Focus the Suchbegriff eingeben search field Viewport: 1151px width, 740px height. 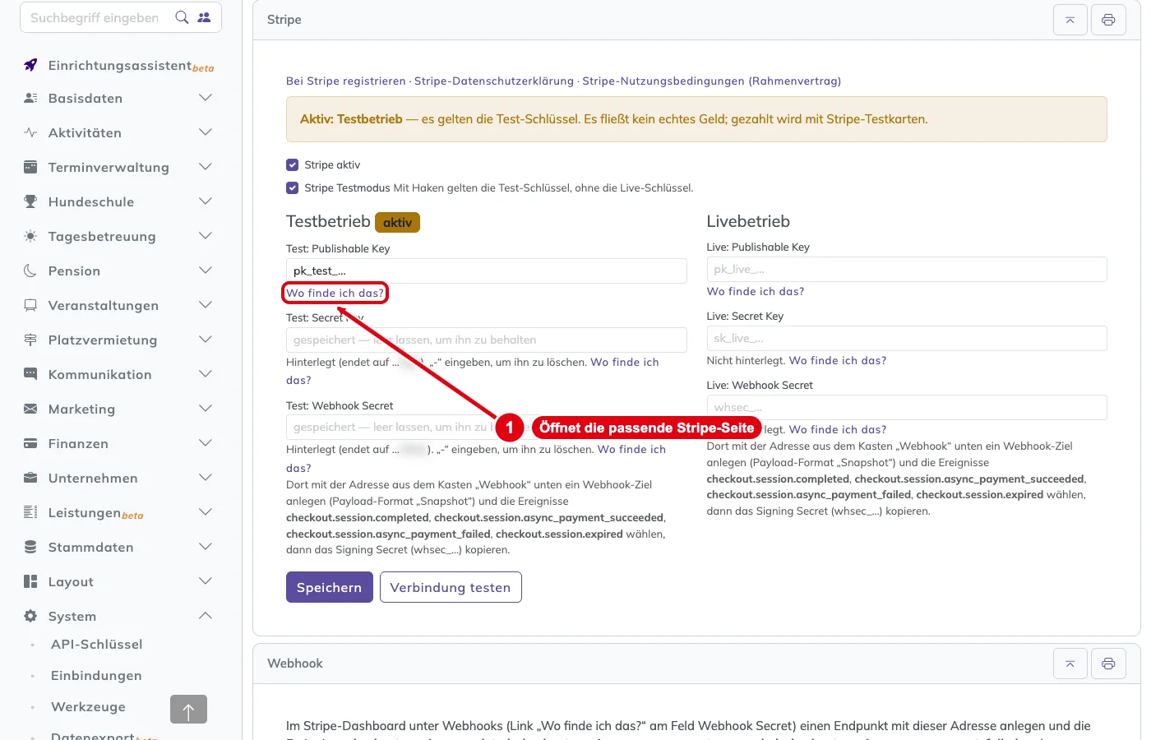point(95,17)
